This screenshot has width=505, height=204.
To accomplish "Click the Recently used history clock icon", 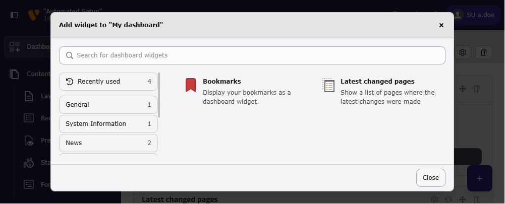I will pos(70,82).
